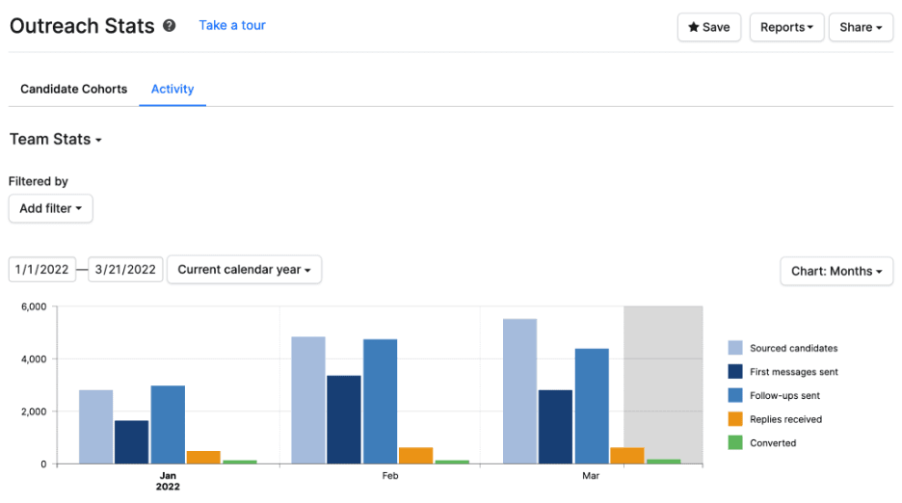Click the Save button with star
Screen dimensions: 902x503
click(708, 27)
